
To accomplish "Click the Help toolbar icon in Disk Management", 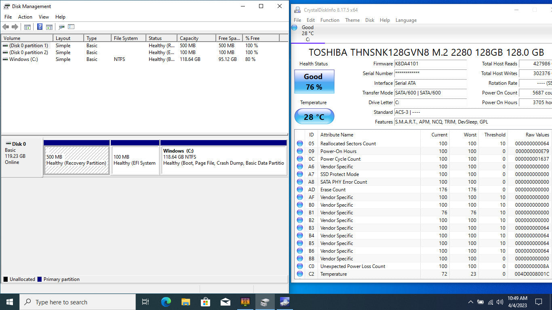I will point(40,27).
